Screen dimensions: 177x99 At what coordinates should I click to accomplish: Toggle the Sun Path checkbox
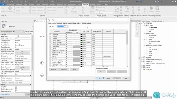pyautogui.click(x=16, y=74)
